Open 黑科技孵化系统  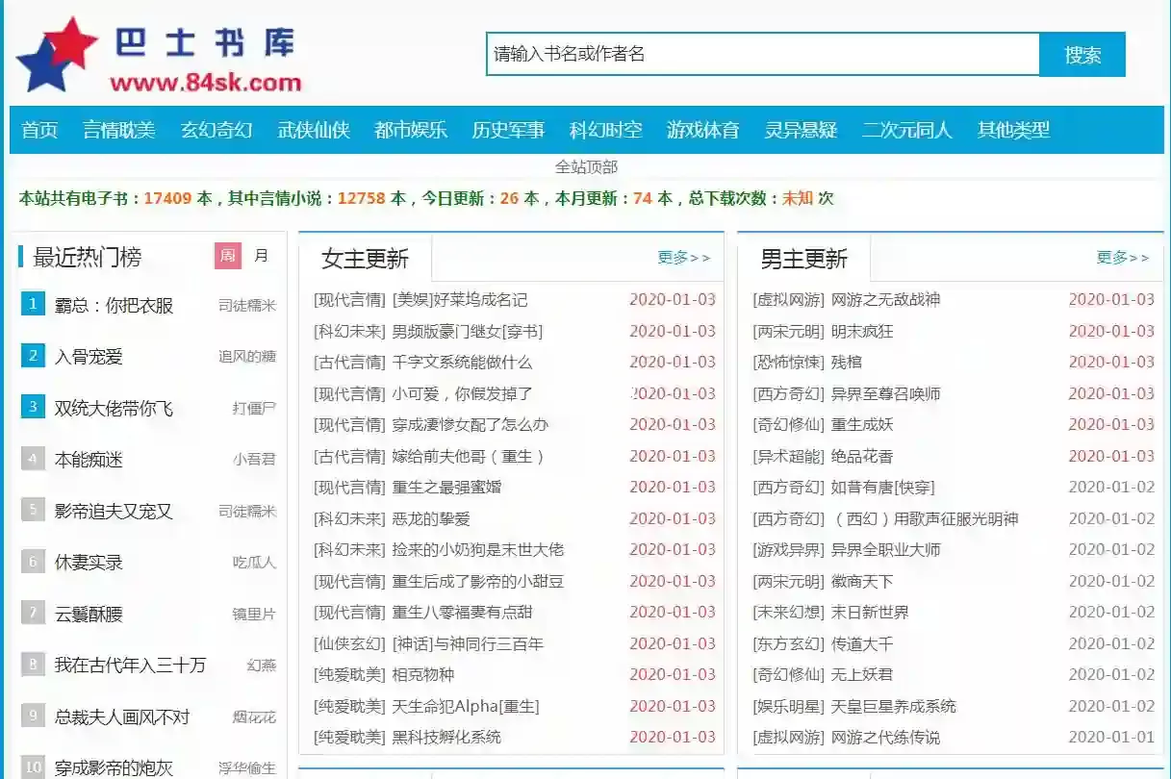[x=446, y=738]
